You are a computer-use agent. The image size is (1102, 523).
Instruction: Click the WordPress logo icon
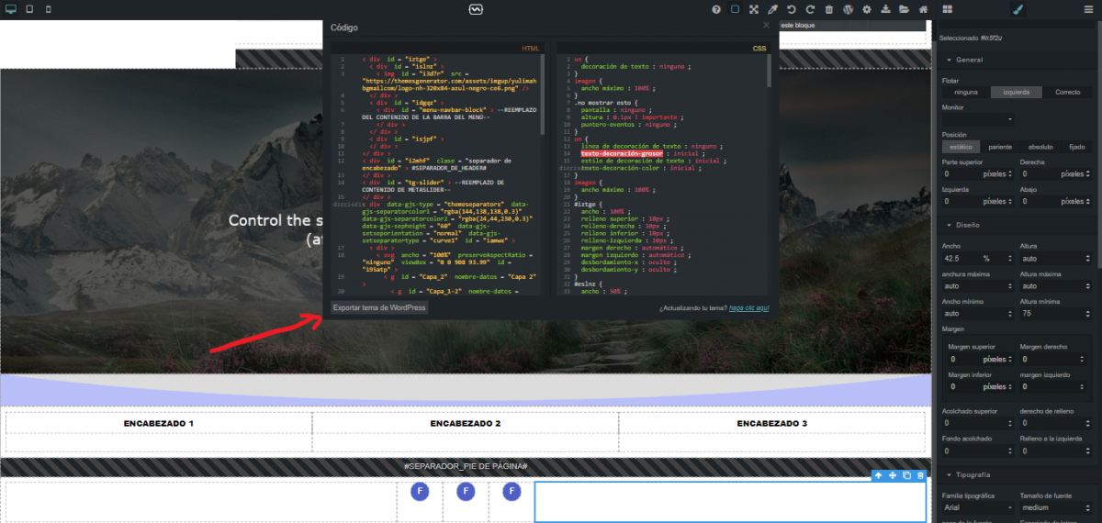point(848,9)
